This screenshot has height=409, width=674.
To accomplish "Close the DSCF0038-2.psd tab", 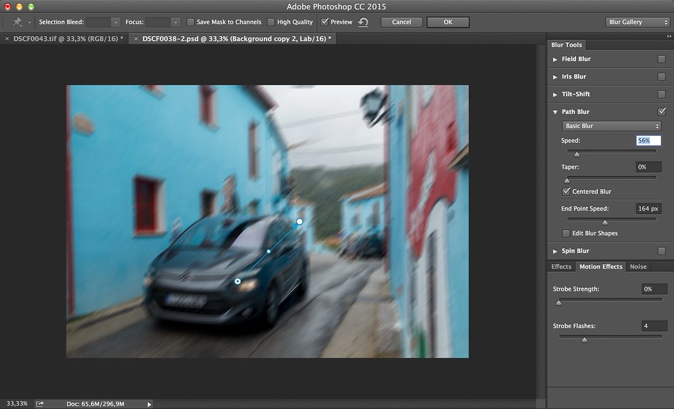I will click(136, 39).
